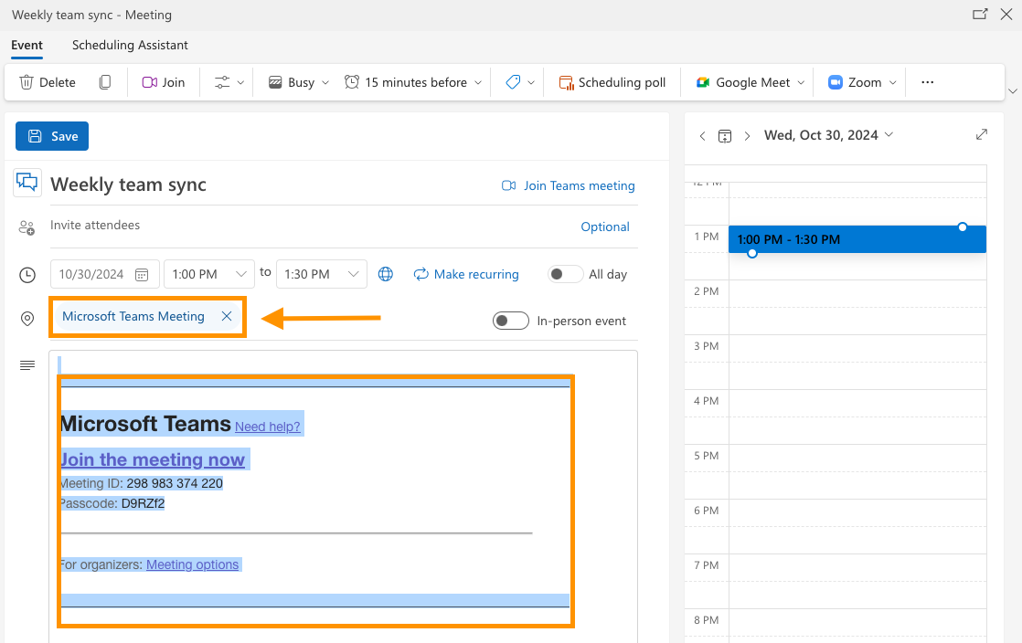The width and height of the screenshot is (1022, 643).
Task: Toggle the All day switch
Action: tap(565, 274)
